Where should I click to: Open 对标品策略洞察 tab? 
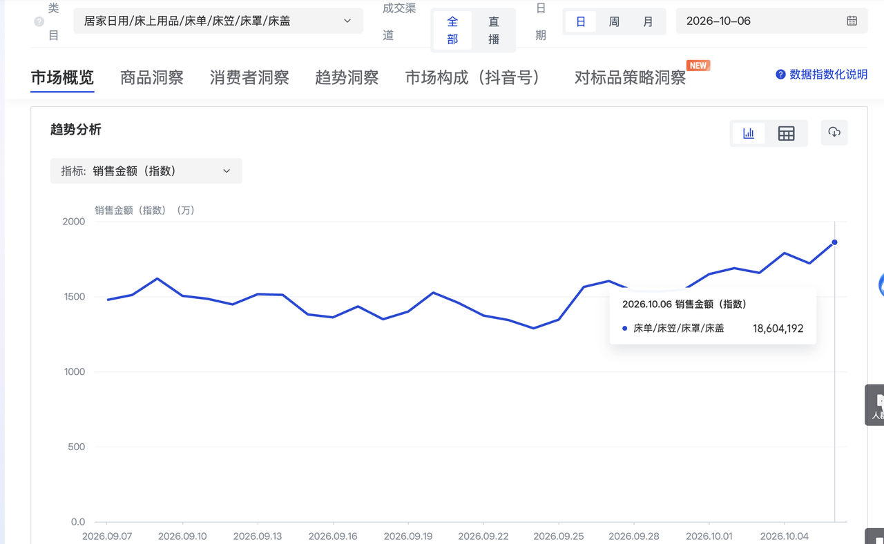pyautogui.click(x=630, y=78)
